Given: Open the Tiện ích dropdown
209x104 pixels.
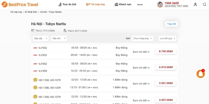Looking at the screenshot, I should [59, 38].
